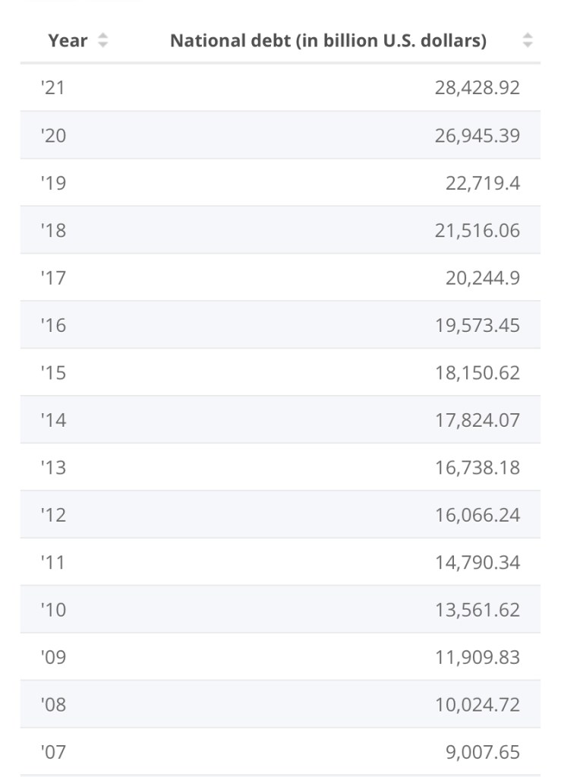Click the 11,909.83 value for '09

tap(477, 657)
